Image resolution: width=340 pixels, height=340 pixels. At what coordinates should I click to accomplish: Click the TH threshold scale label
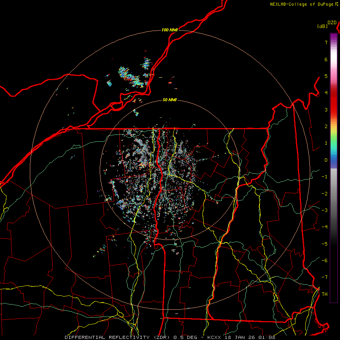coord(325,294)
